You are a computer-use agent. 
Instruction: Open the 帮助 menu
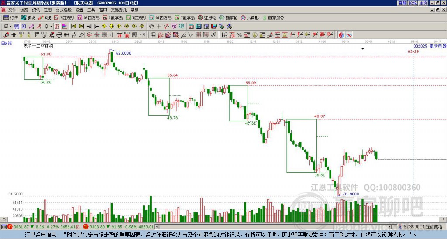[x=134, y=10]
